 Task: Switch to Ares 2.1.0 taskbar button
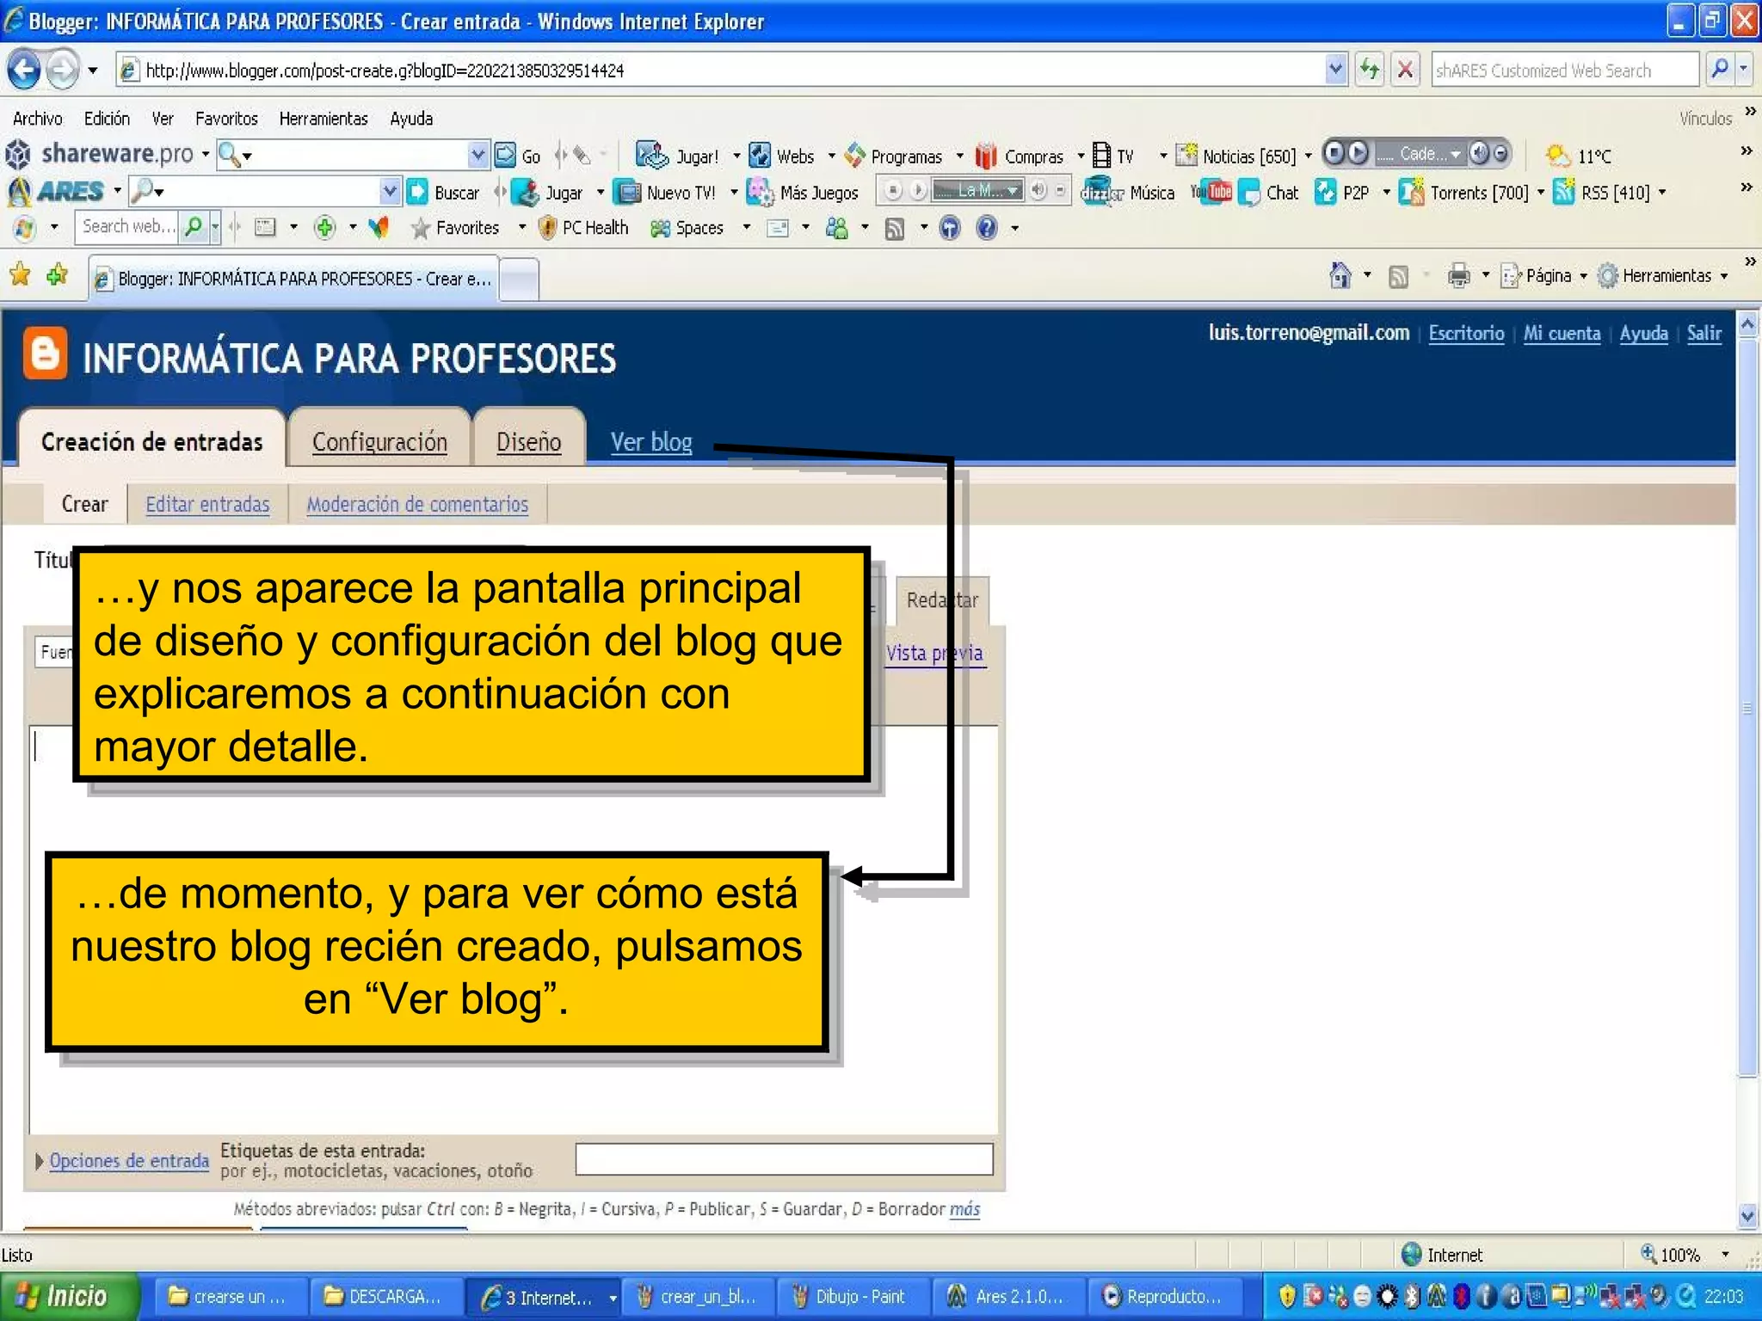tap(1007, 1296)
